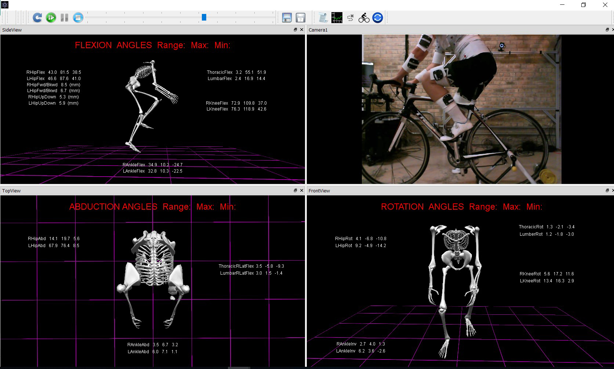Click the playback timeline slider handle
Image resolution: width=614 pixels, height=369 pixels.
204,17
